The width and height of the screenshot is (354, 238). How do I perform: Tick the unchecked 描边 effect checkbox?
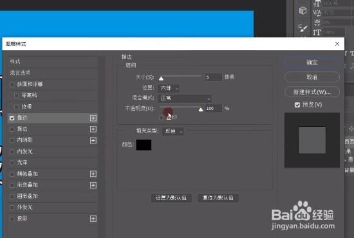tap(12, 129)
